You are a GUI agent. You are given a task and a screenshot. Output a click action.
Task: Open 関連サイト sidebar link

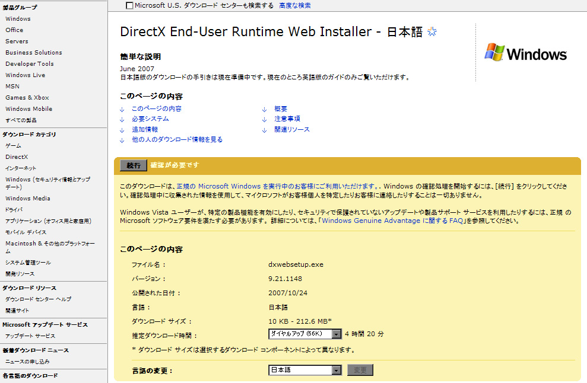17,311
